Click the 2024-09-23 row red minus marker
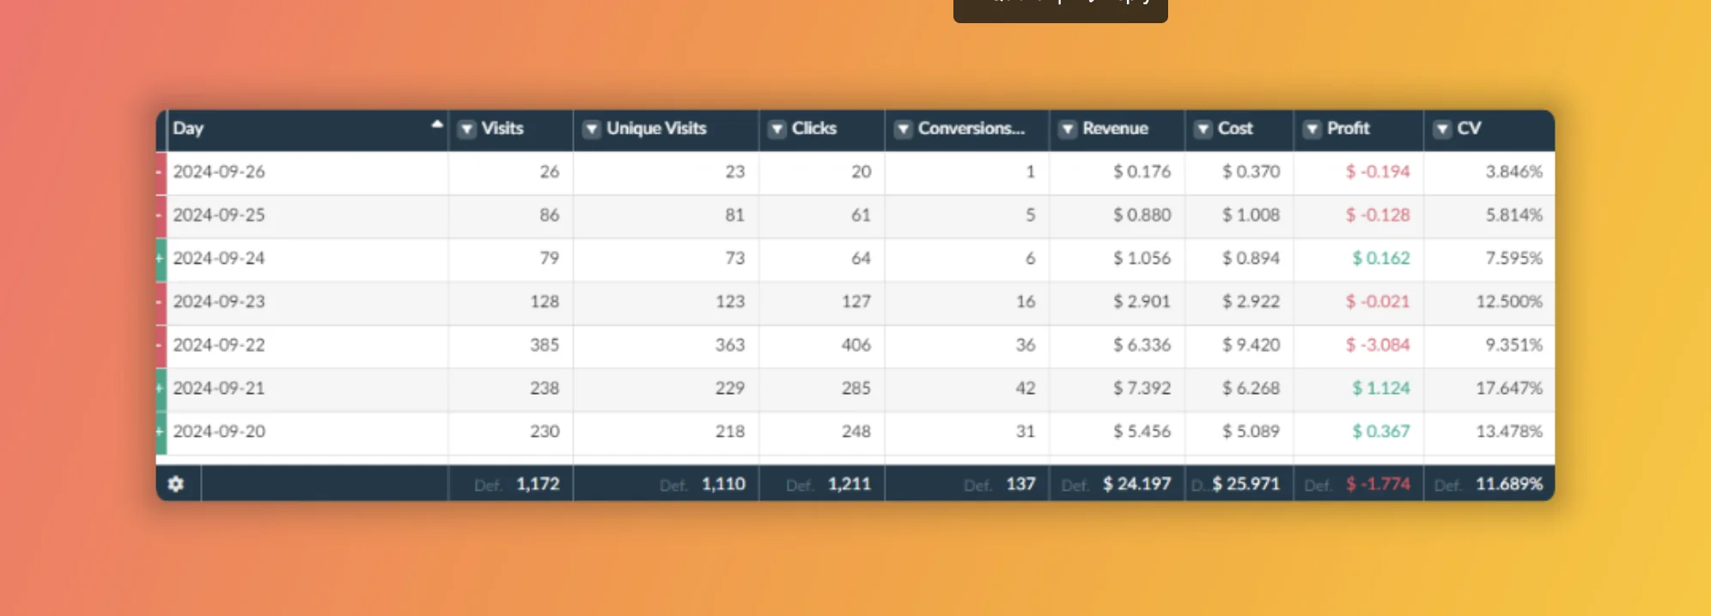Viewport: 1711px width, 616px height. coord(161,302)
